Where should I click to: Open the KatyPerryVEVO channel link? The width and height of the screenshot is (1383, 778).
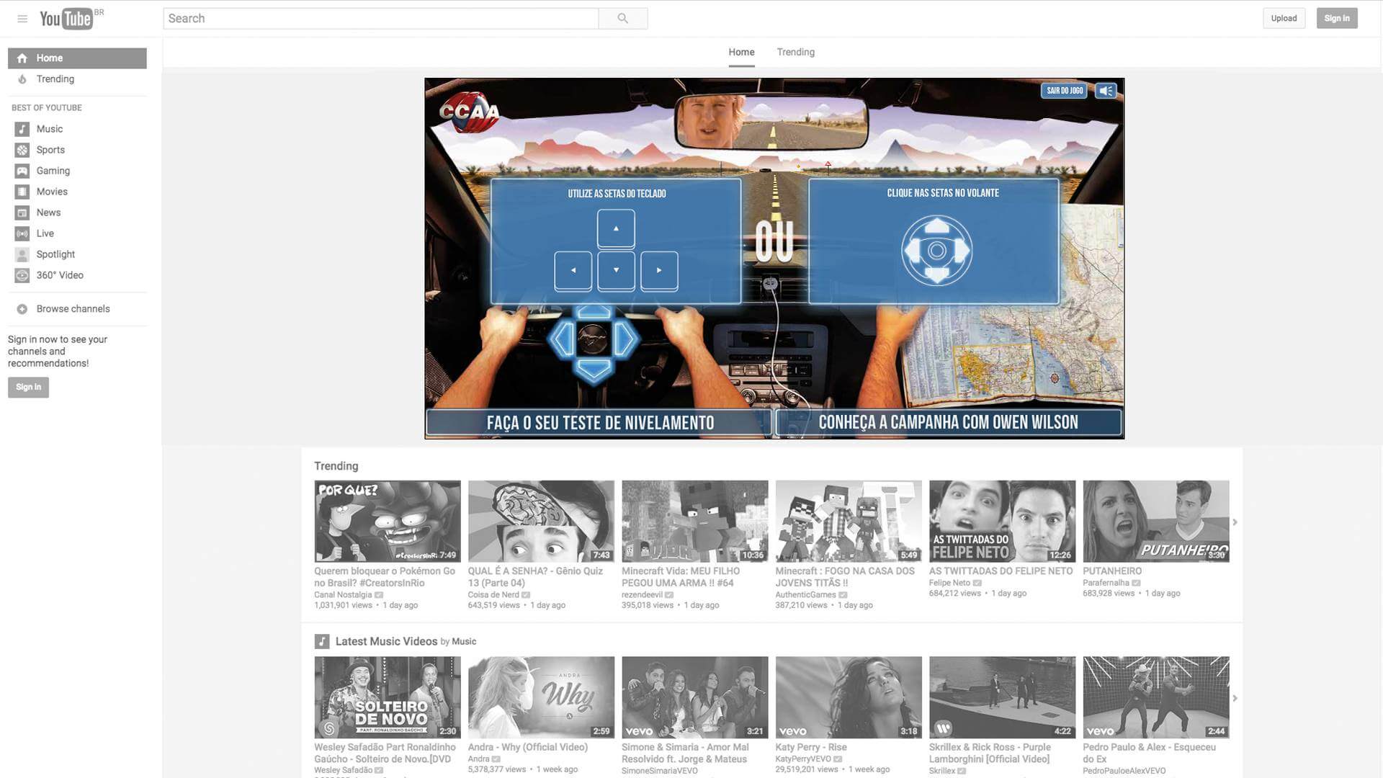[803, 759]
